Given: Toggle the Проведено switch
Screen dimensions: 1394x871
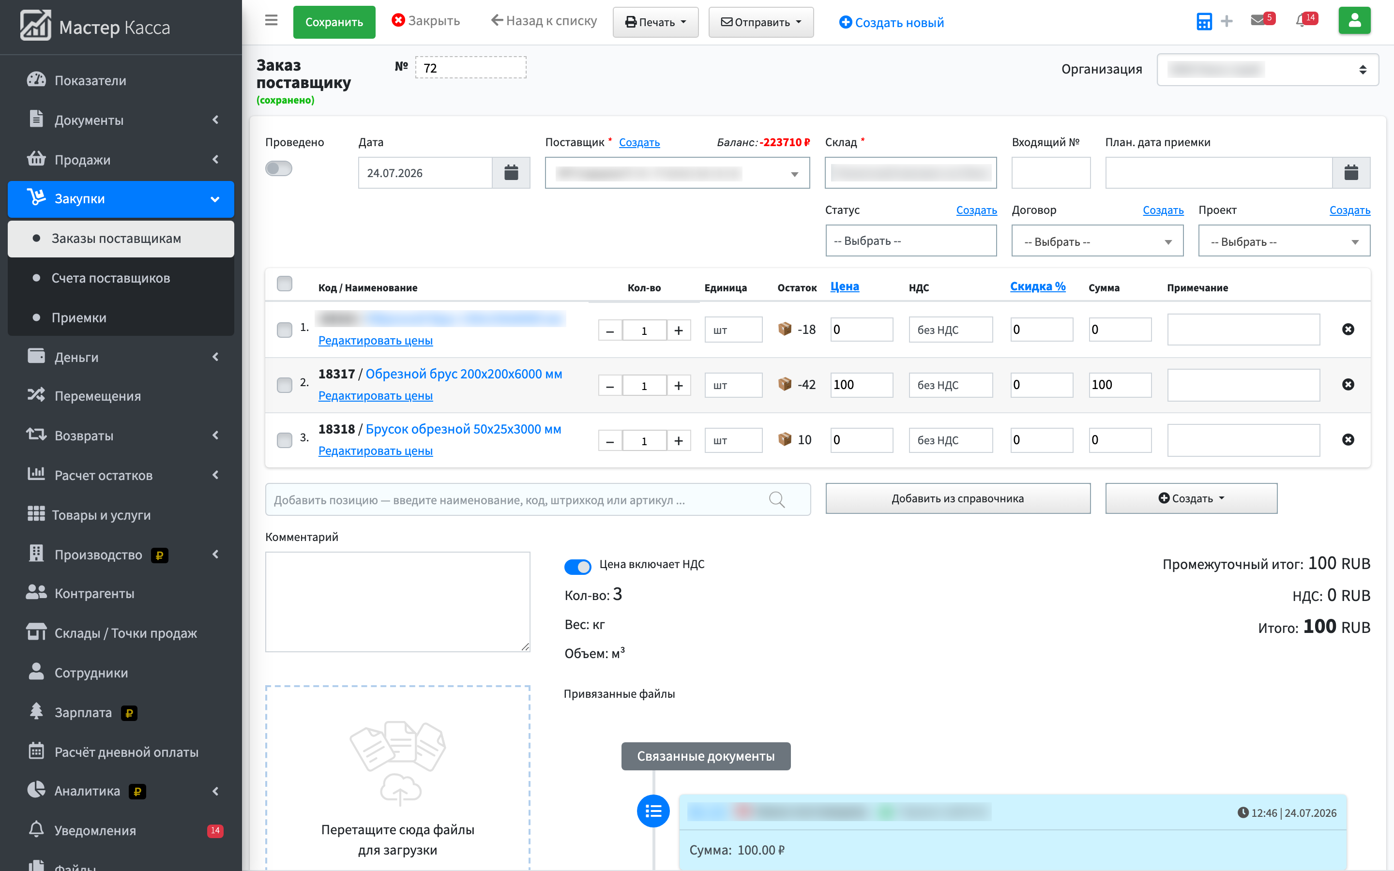Looking at the screenshot, I should 279,168.
